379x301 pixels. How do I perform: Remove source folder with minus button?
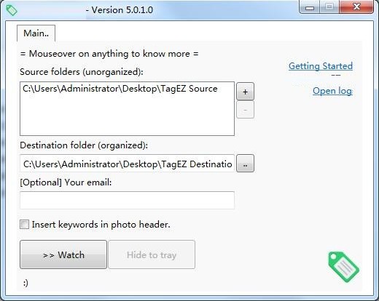pyautogui.click(x=245, y=110)
